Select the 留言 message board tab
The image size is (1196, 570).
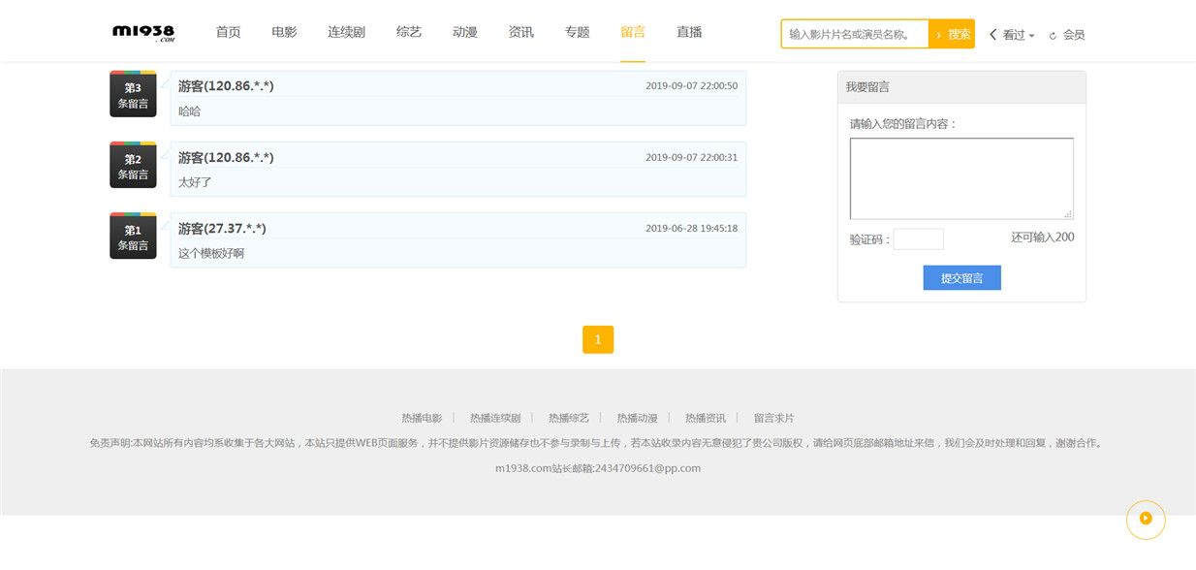[633, 32]
